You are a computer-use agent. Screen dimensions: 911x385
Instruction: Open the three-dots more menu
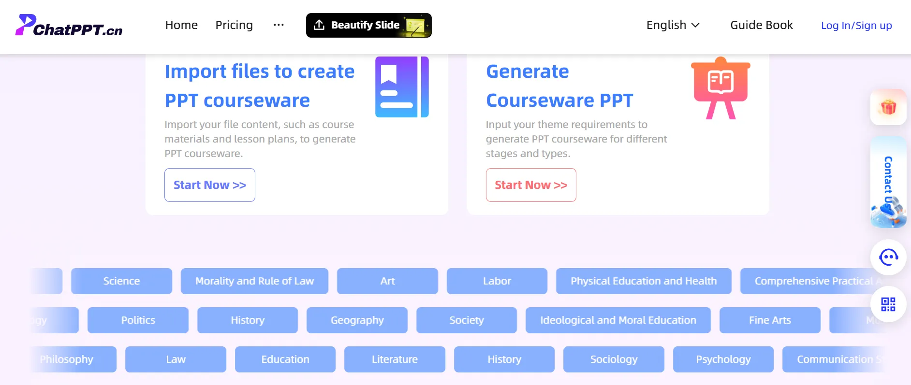click(279, 25)
